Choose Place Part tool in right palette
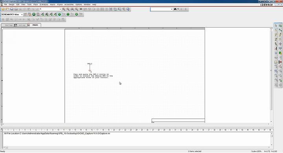283x153 pixels. click(280, 25)
